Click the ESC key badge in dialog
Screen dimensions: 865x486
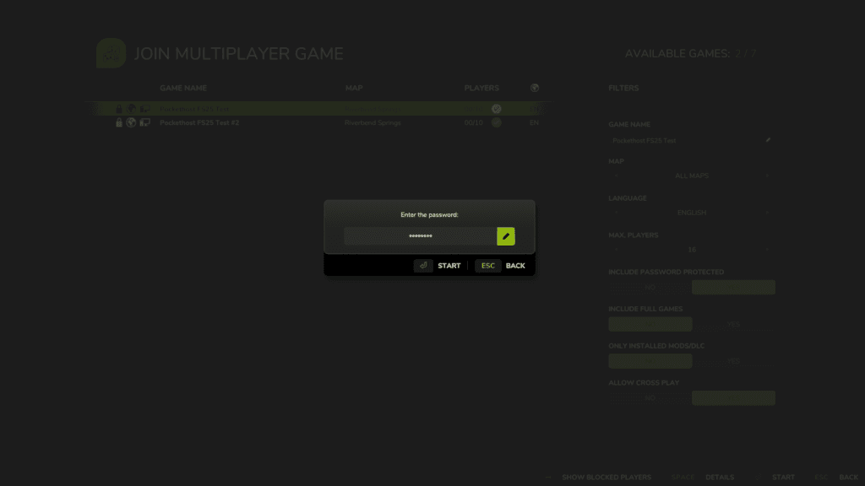tap(487, 266)
